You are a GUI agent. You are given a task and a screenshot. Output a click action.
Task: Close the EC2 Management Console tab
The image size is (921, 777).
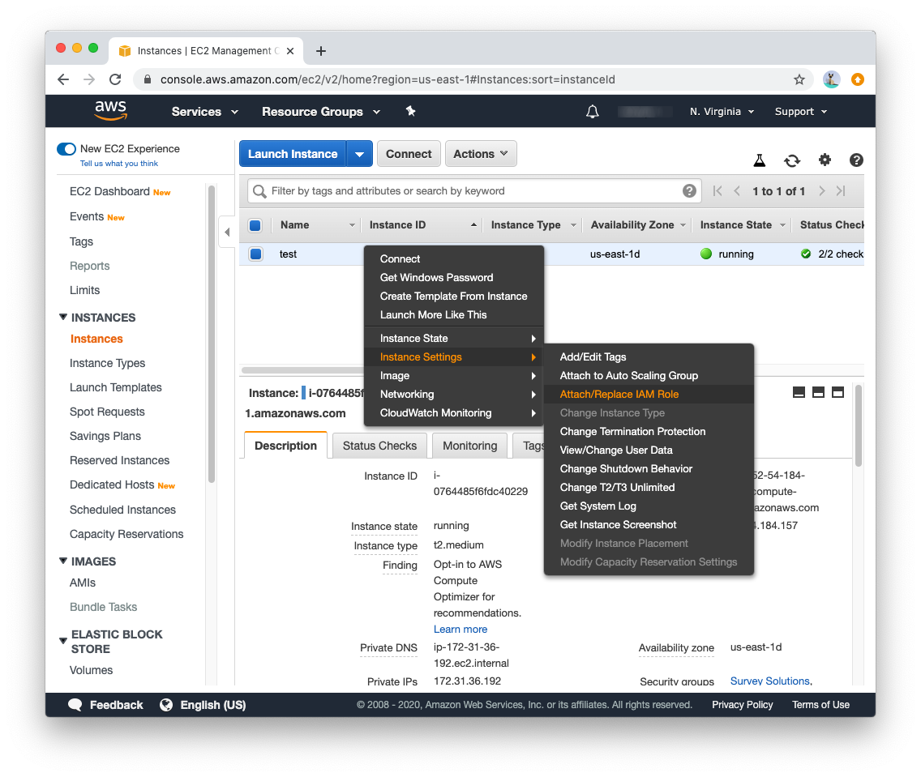pos(290,51)
